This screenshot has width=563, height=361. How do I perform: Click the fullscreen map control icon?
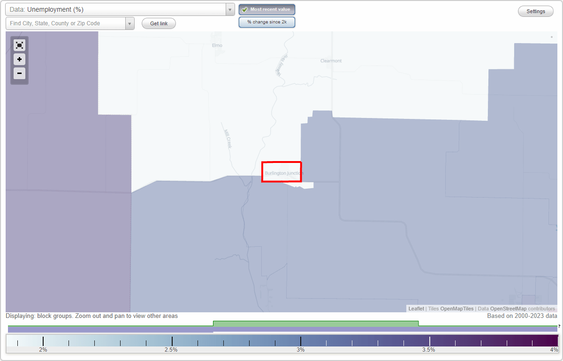click(x=19, y=45)
